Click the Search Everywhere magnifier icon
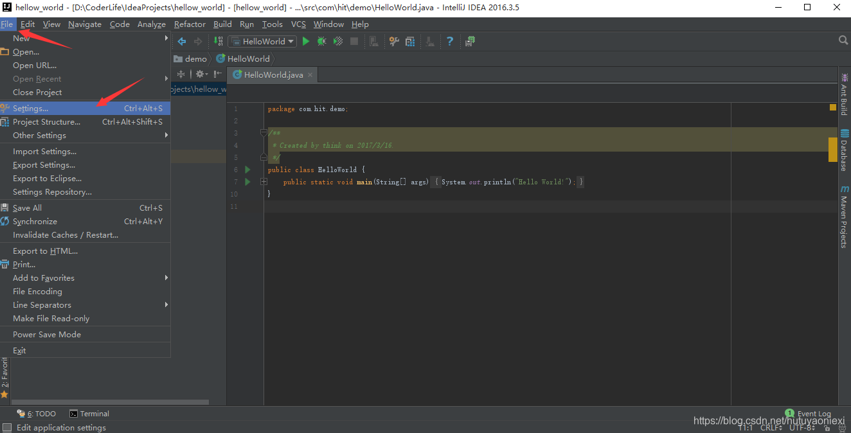 [843, 40]
